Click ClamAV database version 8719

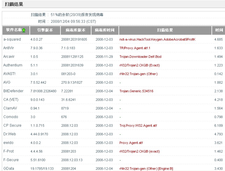(65, 108)
